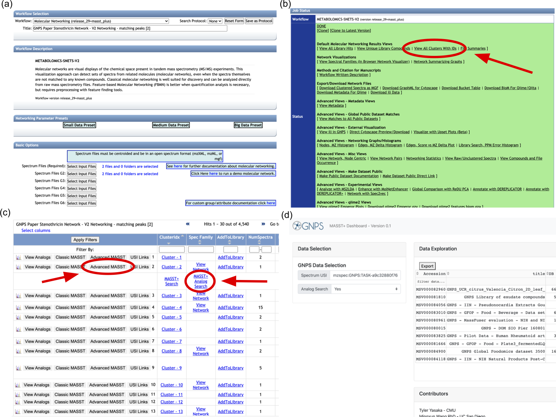Open spectrum chart icon for Cluster 4 row

[x=18, y=308]
